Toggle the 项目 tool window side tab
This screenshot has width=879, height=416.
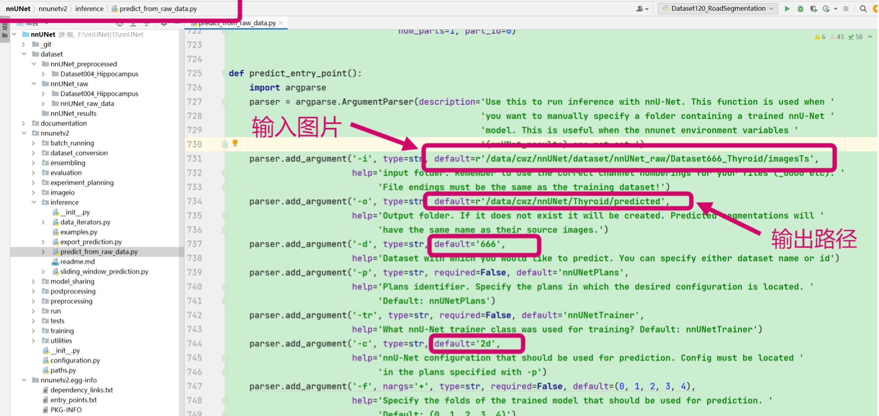tap(4, 26)
